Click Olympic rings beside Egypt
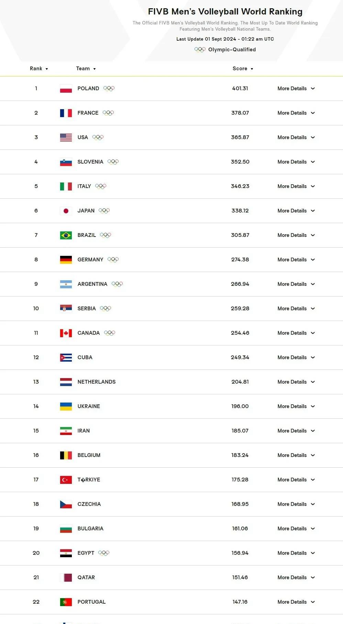The width and height of the screenshot is (343, 624). [x=104, y=553]
